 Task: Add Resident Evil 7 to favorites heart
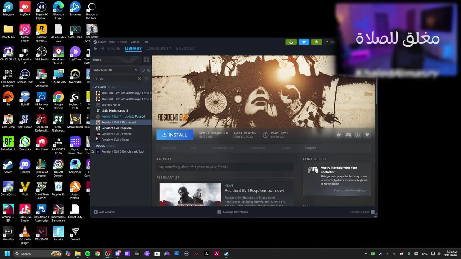(367, 135)
